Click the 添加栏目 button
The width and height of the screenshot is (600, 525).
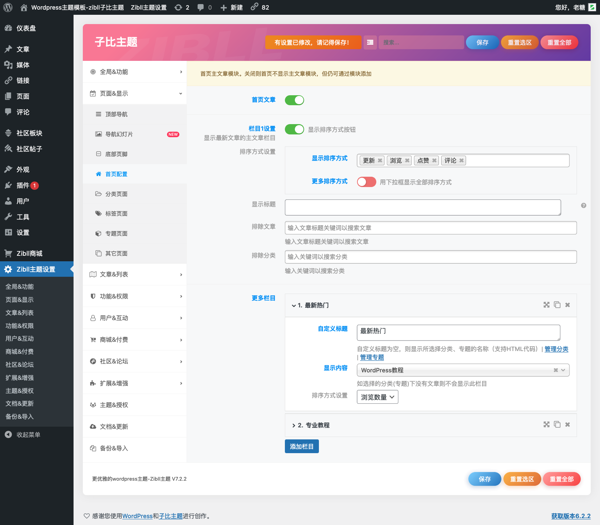tap(301, 446)
